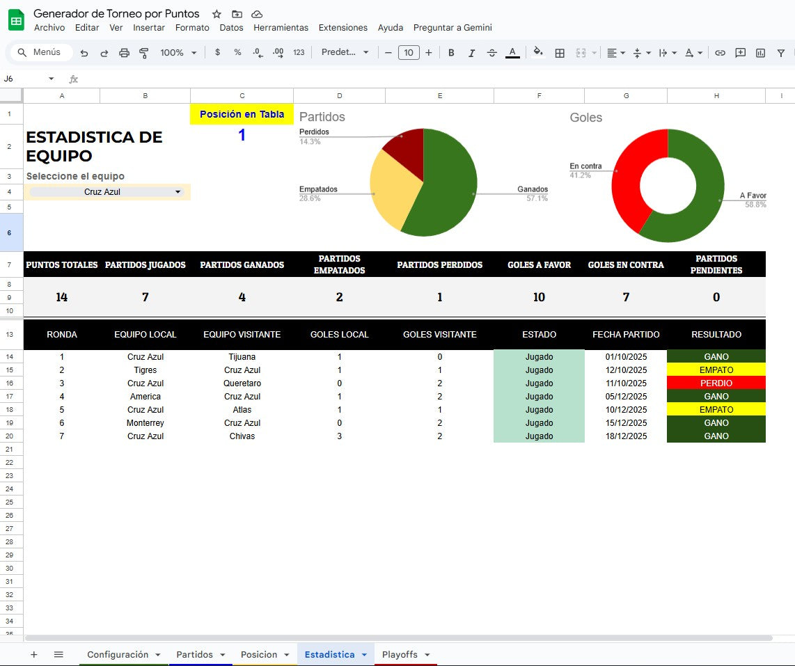Select the Print icon in the toolbar
The image size is (795, 666).
pyautogui.click(x=125, y=52)
